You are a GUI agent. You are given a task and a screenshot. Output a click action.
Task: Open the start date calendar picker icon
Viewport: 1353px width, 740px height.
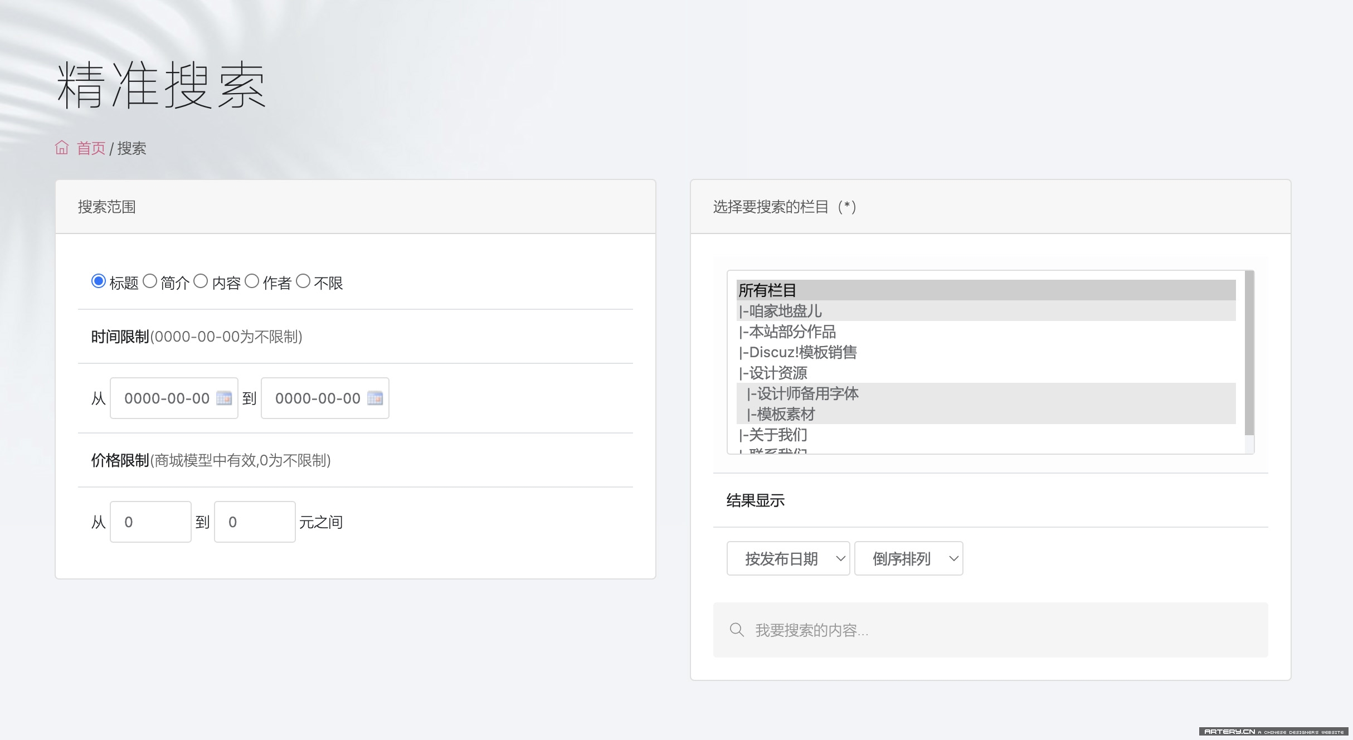click(x=224, y=398)
